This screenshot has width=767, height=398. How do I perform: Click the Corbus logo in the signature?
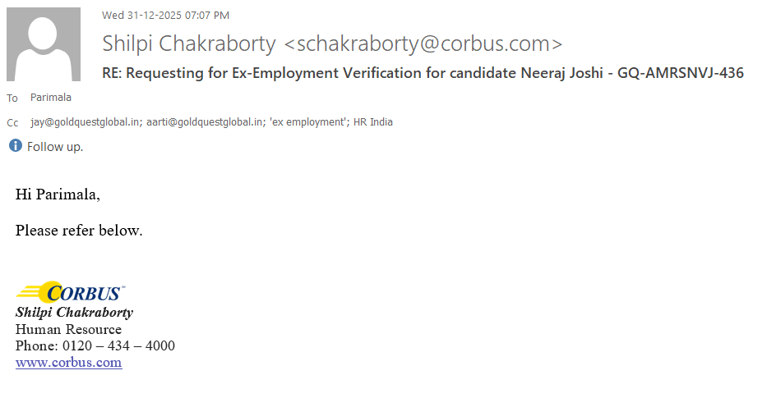71,292
